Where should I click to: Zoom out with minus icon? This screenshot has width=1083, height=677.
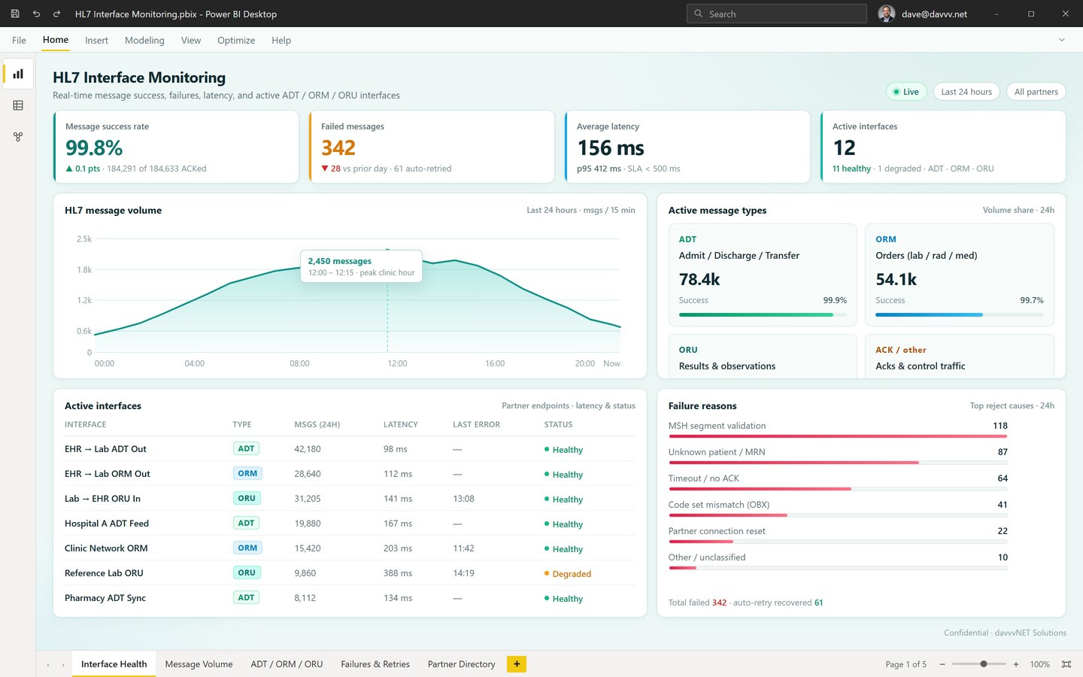[x=942, y=664]
